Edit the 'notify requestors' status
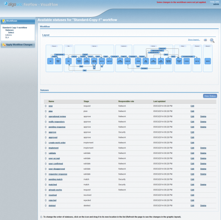221x220 pixels. [192, 122]
